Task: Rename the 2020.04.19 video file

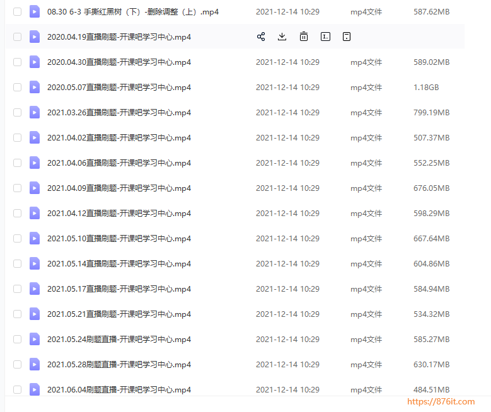Action: pyautogui.click(x=325, y=37)
